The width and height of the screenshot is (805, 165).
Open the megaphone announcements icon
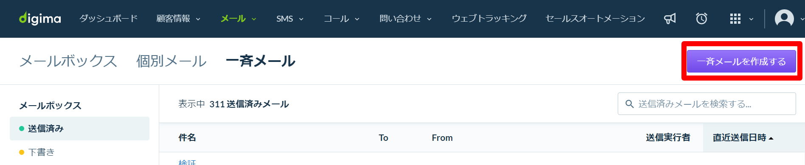[x=670, y=19]
